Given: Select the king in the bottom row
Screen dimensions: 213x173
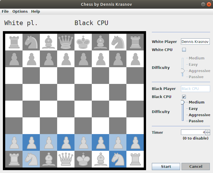Looking at the screenshot, I should point(83,159).
